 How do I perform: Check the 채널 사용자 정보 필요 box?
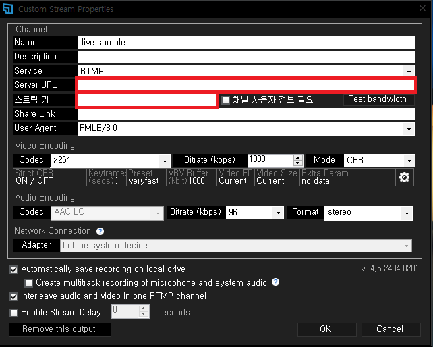[226, 100]
